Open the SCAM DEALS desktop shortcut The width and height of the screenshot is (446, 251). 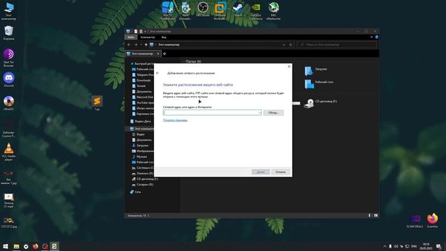[x=415, y=221]
